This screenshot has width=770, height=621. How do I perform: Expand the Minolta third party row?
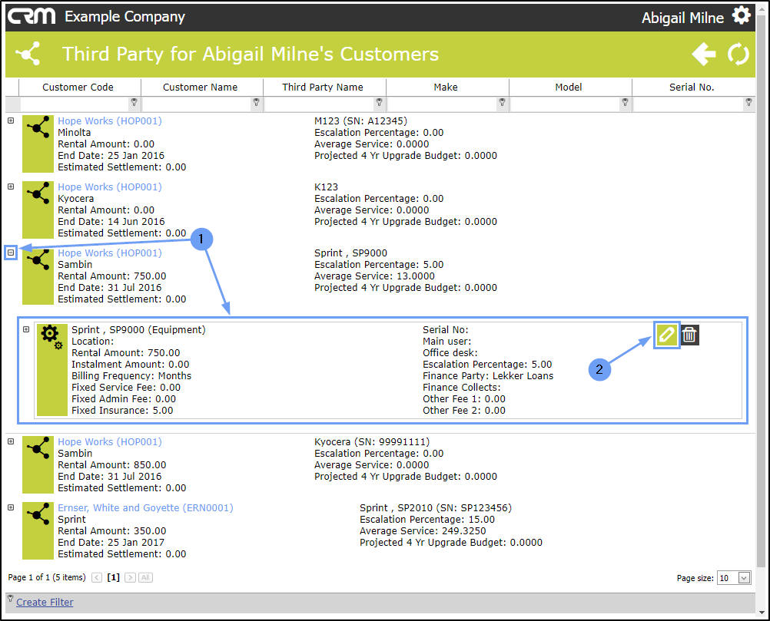11,121
